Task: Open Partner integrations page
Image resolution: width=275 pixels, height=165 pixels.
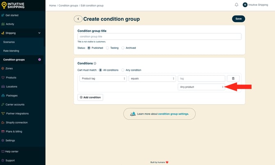Action: coord(17,113)
